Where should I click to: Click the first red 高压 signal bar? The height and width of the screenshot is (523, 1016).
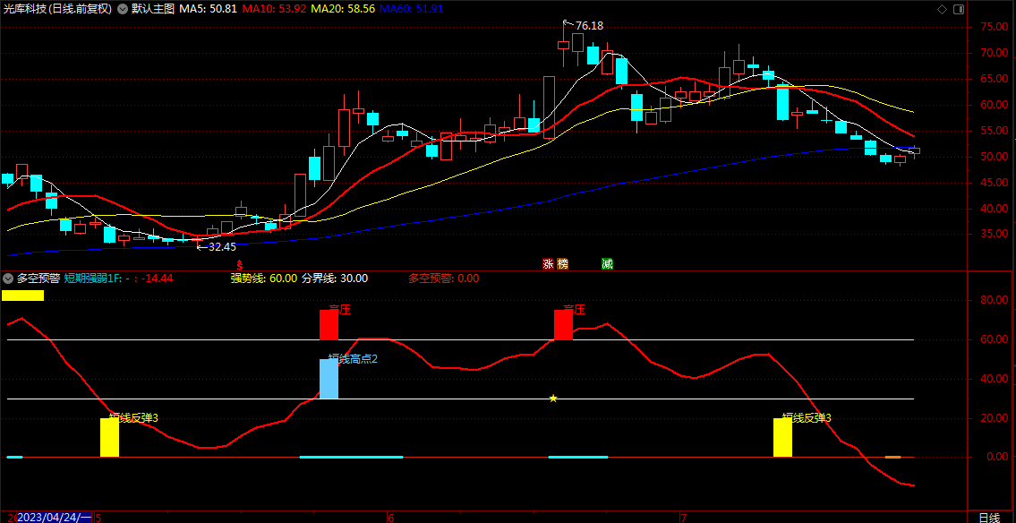[329, 325]
